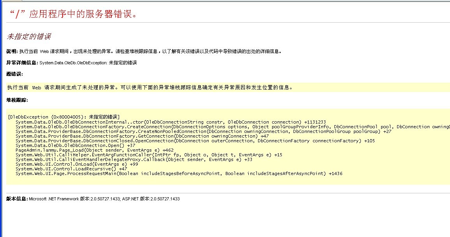The image size is (450, 237).
Task: Click the System.Data.OleDb.OleDbException detail text
Action: click(88, 63)
